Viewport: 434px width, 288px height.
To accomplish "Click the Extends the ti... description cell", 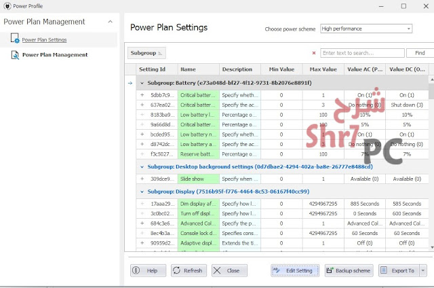I will 240,242.
